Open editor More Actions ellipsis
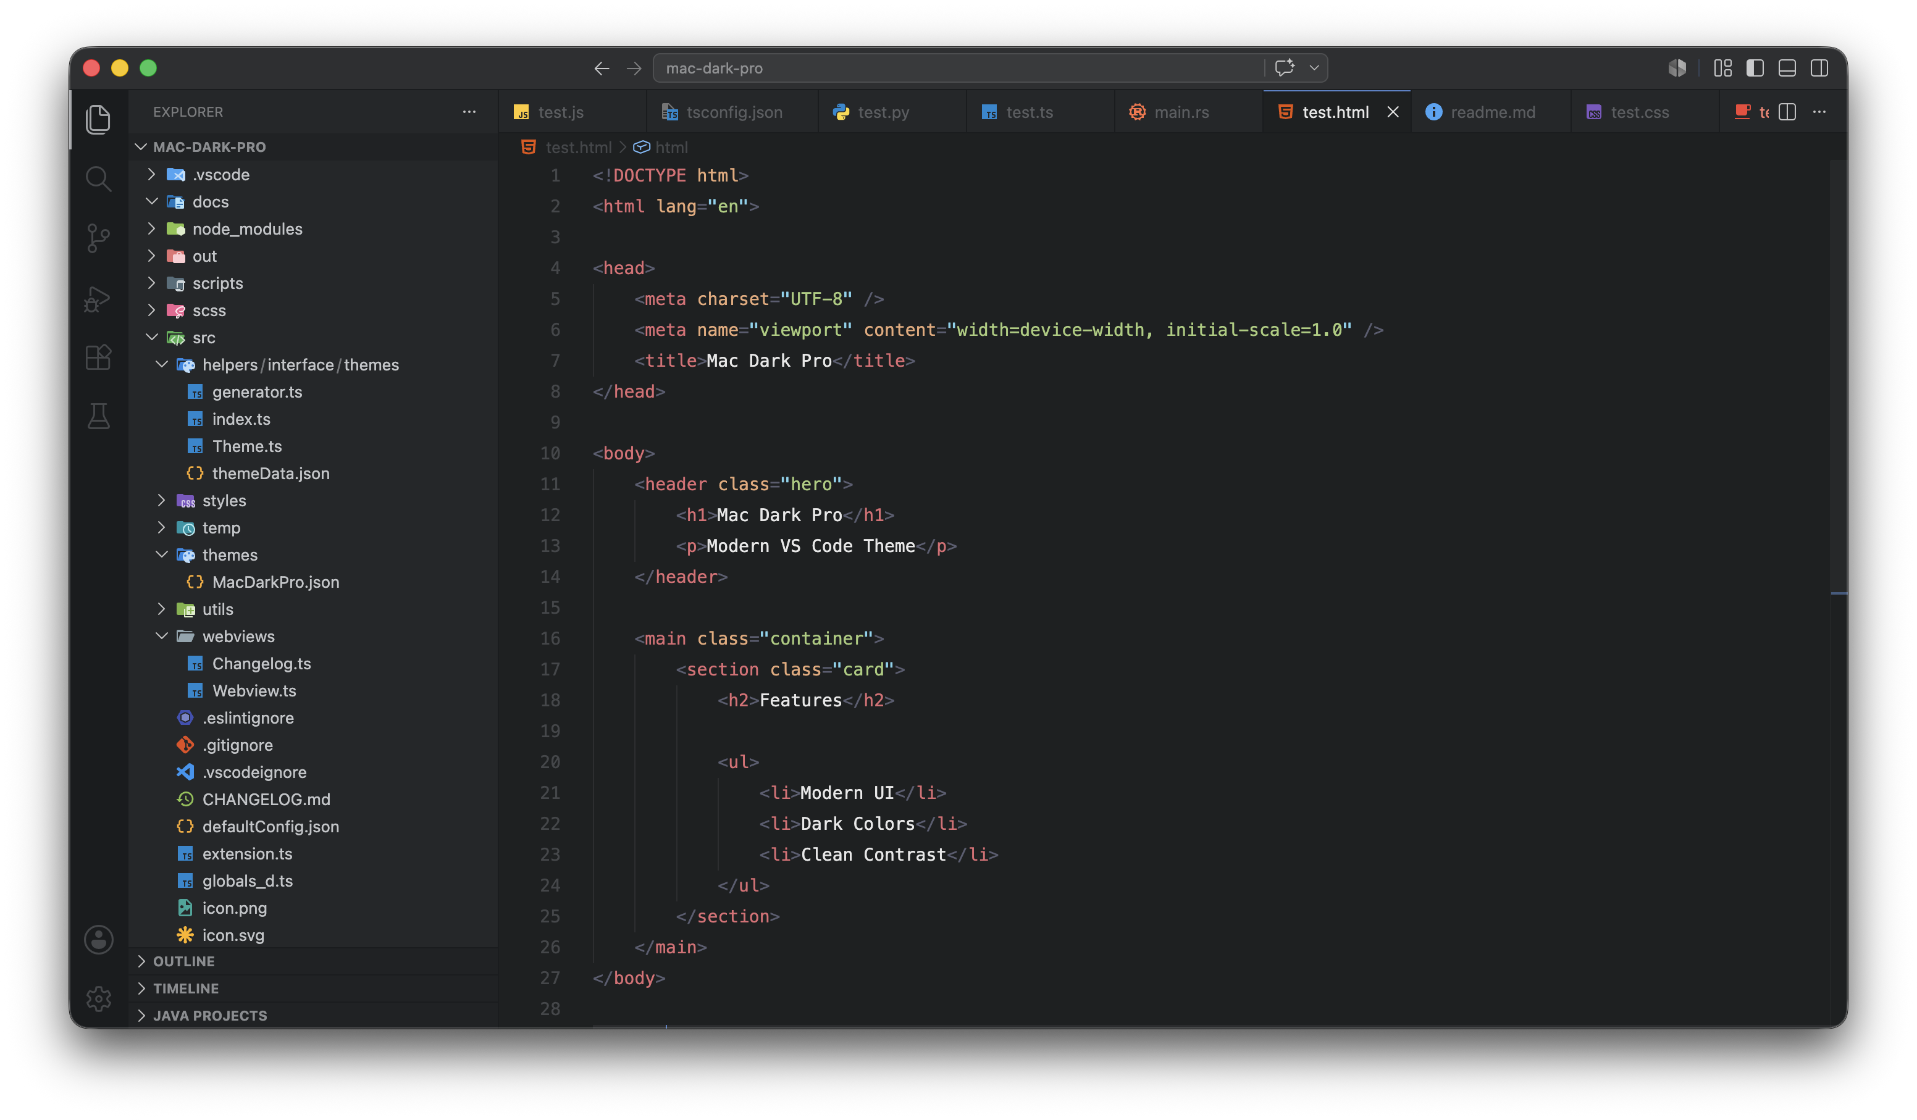Image resolution: width=1917 pixels, height=1120 pixels. point(1819,112)
